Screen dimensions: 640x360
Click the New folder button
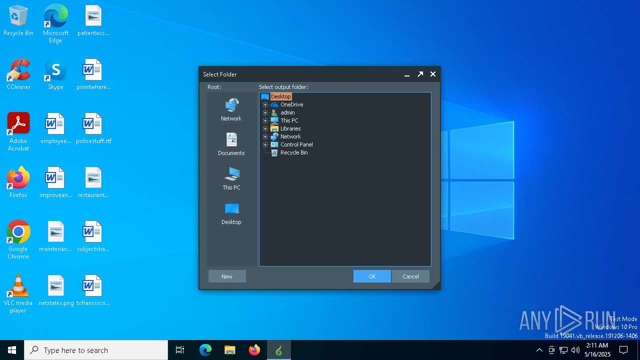[227, 276]
